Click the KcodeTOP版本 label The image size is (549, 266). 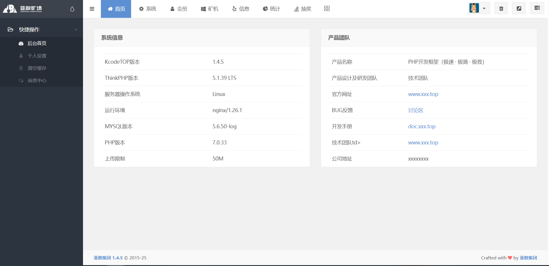click(x=122, y=62)
